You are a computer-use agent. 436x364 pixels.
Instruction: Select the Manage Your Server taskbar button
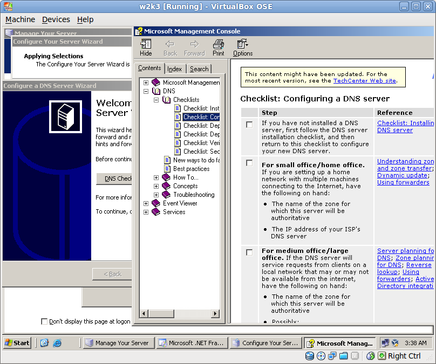click(x=118, y=343)
